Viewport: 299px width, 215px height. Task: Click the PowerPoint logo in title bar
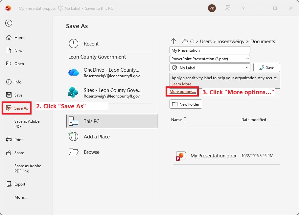click(x=8, y=9)
